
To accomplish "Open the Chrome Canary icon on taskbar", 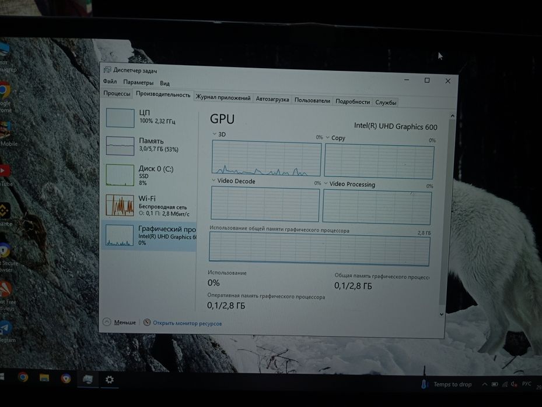I will (66, 378).
